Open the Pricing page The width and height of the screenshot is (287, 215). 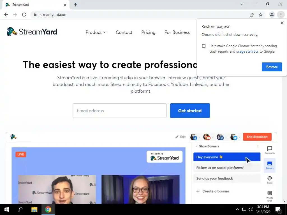click(149, 32)
